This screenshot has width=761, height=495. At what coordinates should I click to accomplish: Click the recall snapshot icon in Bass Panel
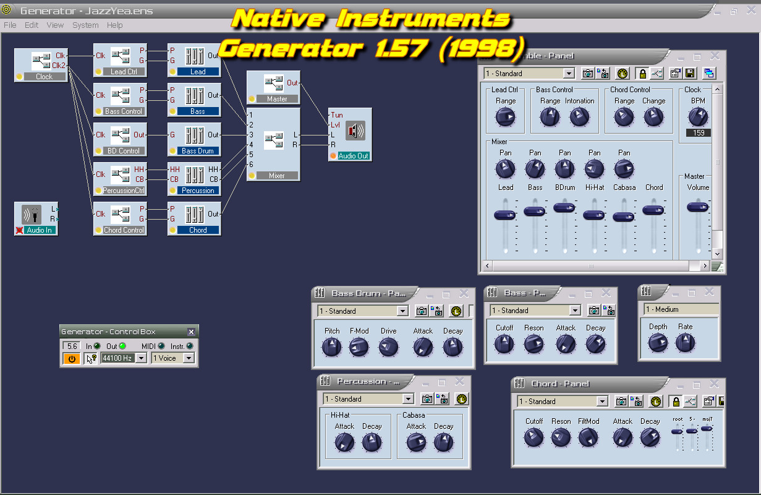tap(609, 310)
